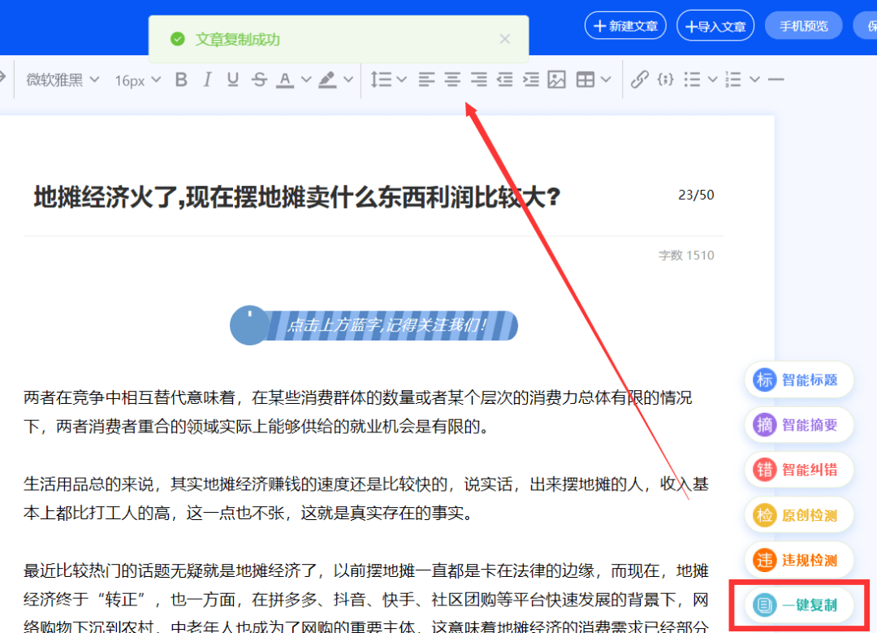
Task: Click the 导入文章 button
Action: pyautogui.click(x=715, y=26)
